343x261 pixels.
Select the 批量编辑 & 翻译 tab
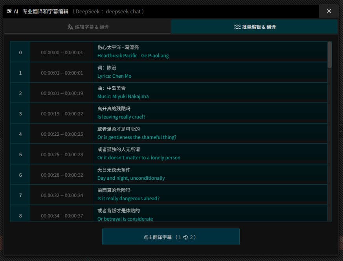[x=254, y=27]
